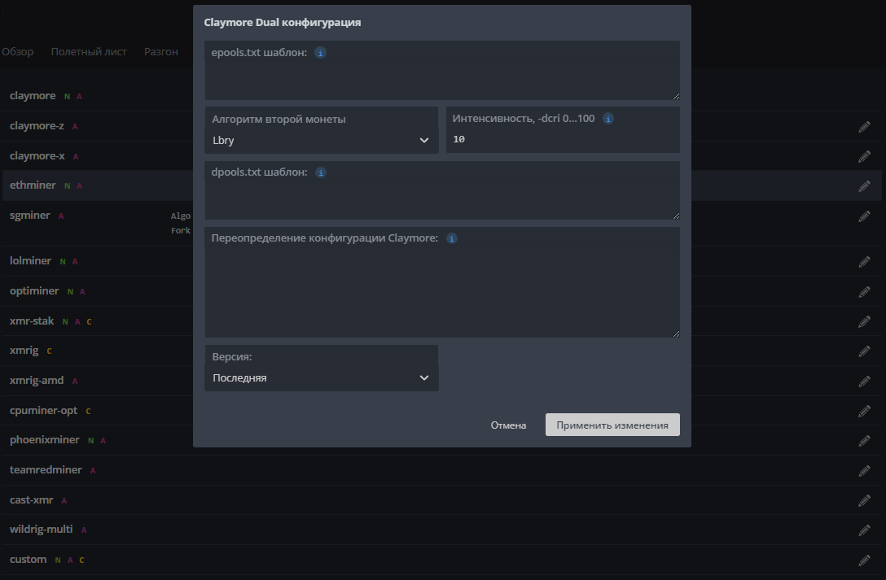The height and width of the screenshot is (580, 886).
Task: Switch to the Обзор tab
Action: click(x=18, y=51)
